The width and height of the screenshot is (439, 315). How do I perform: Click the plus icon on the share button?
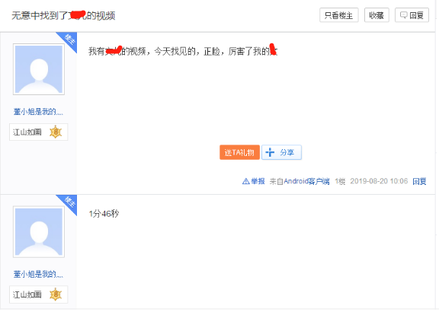(270, 152)
